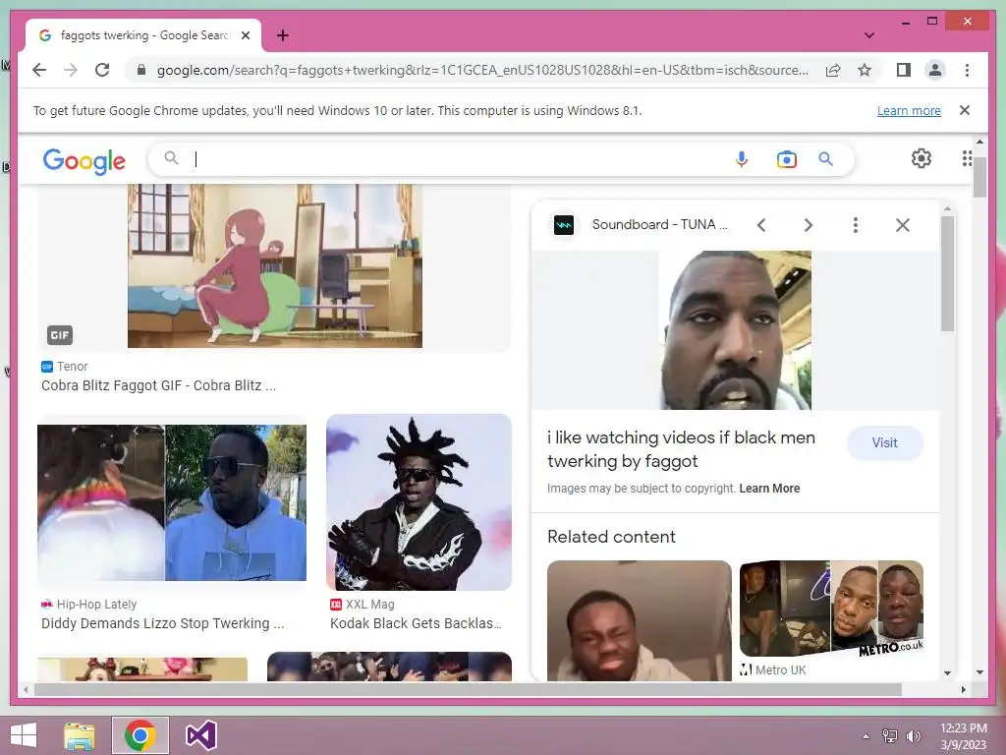
Task: Open the volume control tray icon
Action: [x=913, y=736]
